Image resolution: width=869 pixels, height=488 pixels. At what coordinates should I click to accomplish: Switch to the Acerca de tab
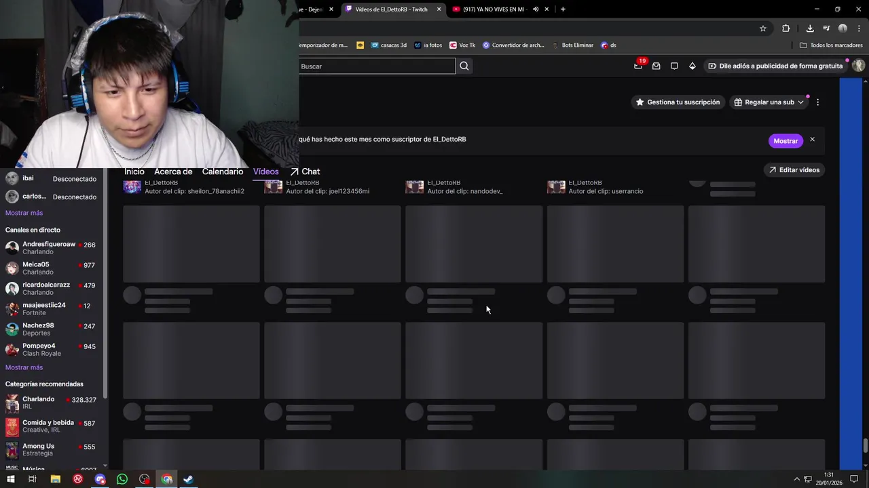click(173, 171)
